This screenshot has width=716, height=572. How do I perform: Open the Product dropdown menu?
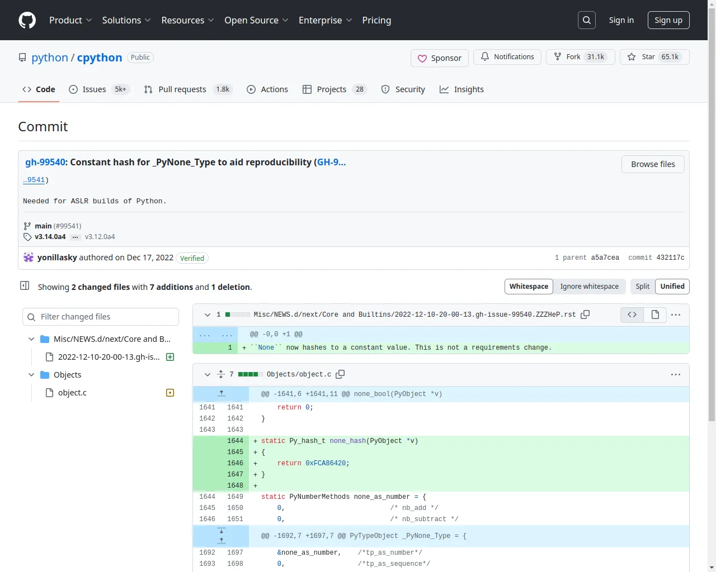point(70,20)
